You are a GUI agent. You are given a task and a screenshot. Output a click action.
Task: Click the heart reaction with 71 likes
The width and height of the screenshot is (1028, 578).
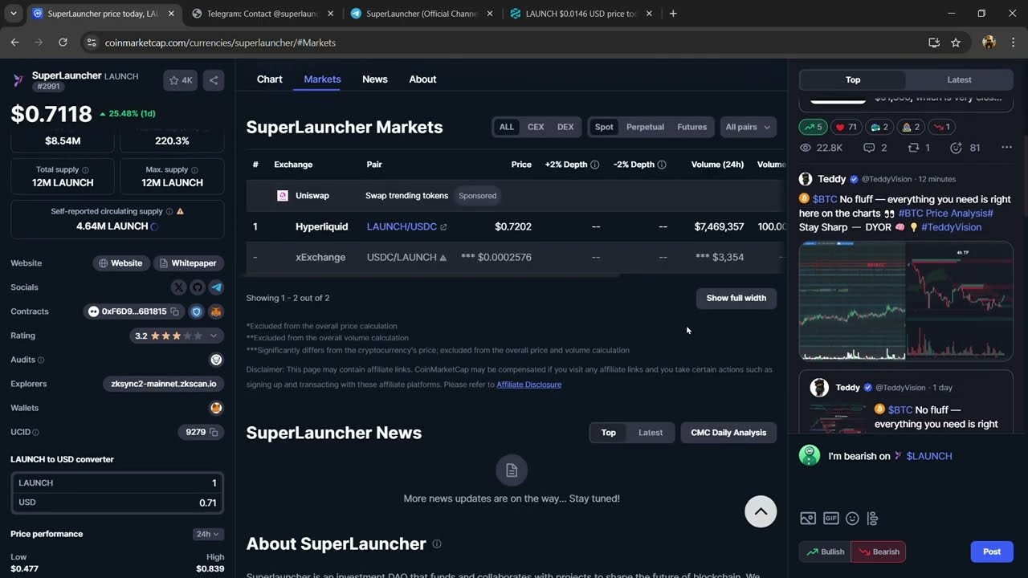point(845,127)
